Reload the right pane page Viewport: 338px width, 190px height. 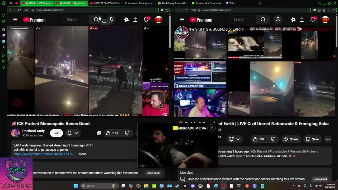(x=186, y=10)
